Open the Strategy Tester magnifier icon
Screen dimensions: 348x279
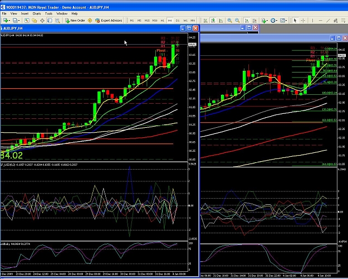(57, 21)
